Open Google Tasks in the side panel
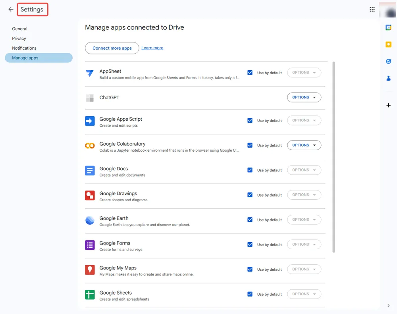The height and width of the screenshot is (314, 397). click(x=388, y=61)
